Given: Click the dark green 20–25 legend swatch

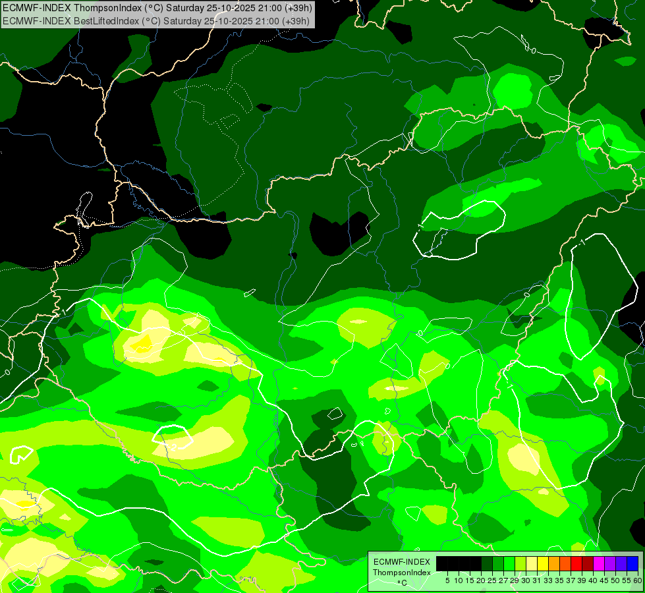Looking at the screenshot, I should (487, 563).
